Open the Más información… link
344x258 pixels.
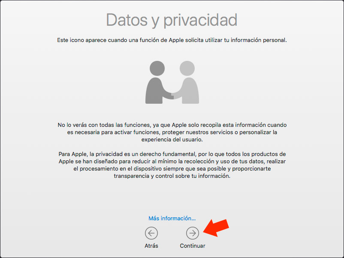[172, 218]
